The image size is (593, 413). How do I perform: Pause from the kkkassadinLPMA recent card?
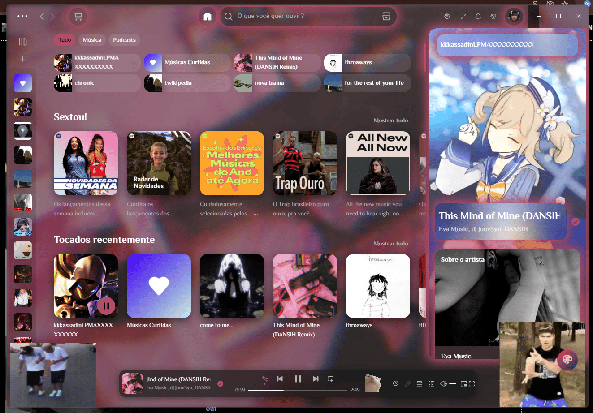click(x=106, y=306)
